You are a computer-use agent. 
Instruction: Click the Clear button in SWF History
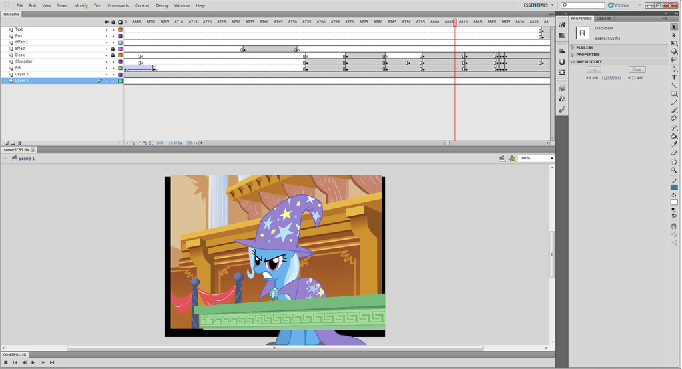[637, 69]
